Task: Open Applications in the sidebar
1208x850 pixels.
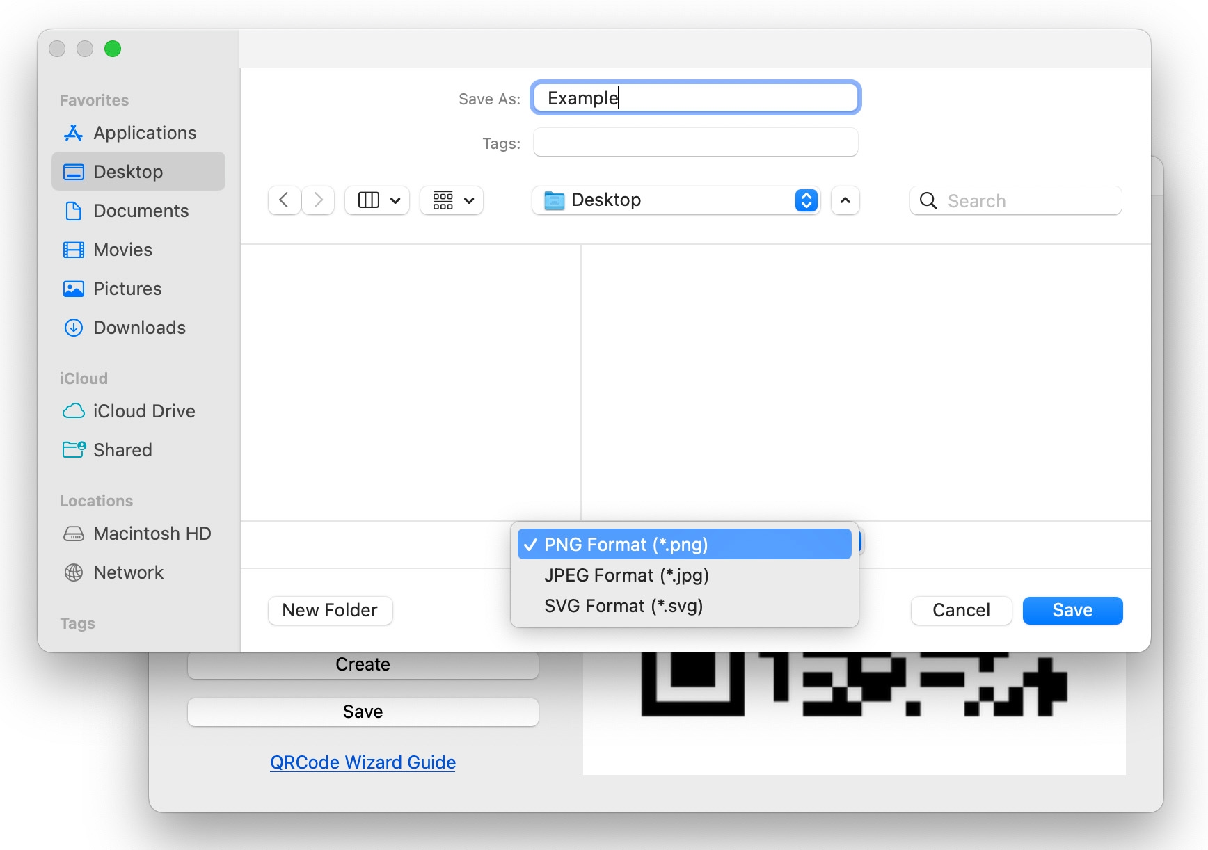Action: pyautogui.click(x=138, y=133)
